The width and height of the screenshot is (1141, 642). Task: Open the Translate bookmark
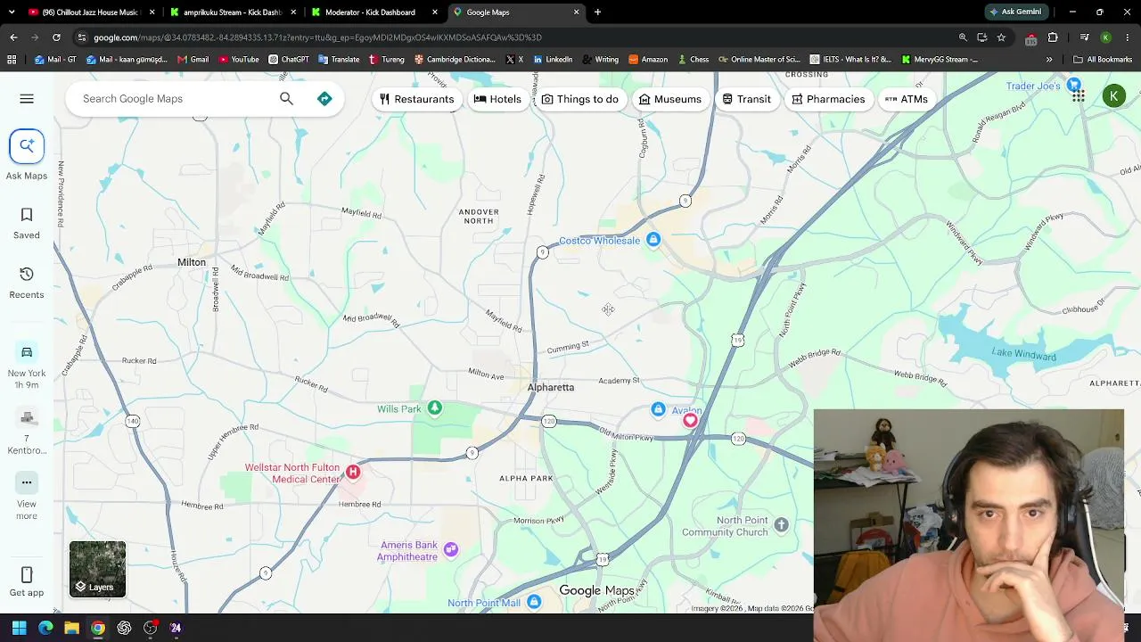click(338, 60)
